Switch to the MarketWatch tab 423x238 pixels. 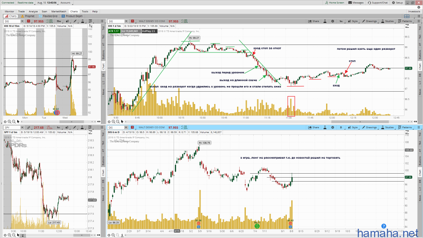click(x=59, y=11)
